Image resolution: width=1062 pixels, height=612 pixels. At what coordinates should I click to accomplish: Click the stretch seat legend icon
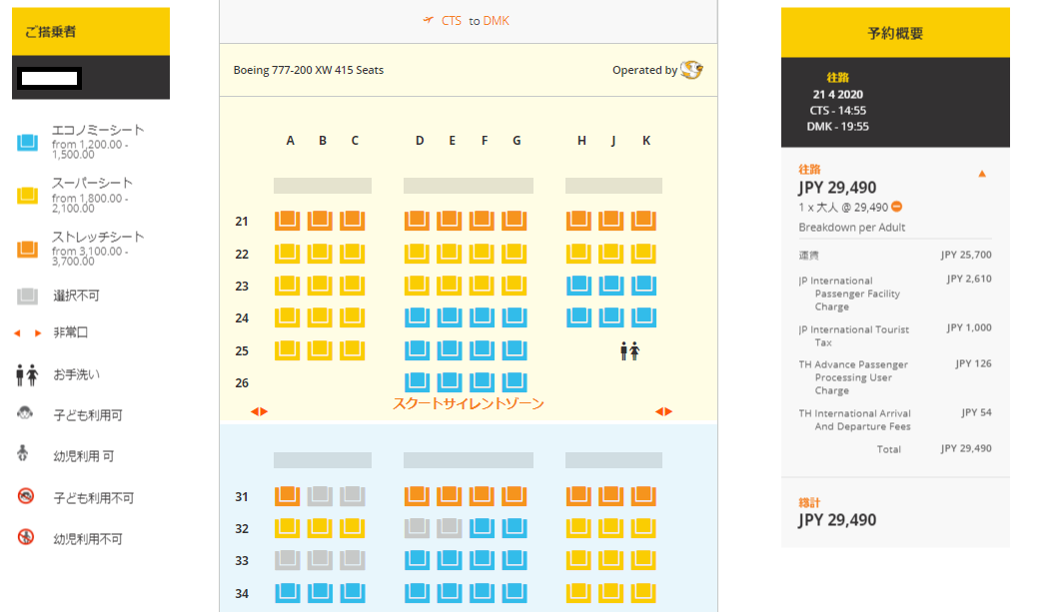(27, 250)
